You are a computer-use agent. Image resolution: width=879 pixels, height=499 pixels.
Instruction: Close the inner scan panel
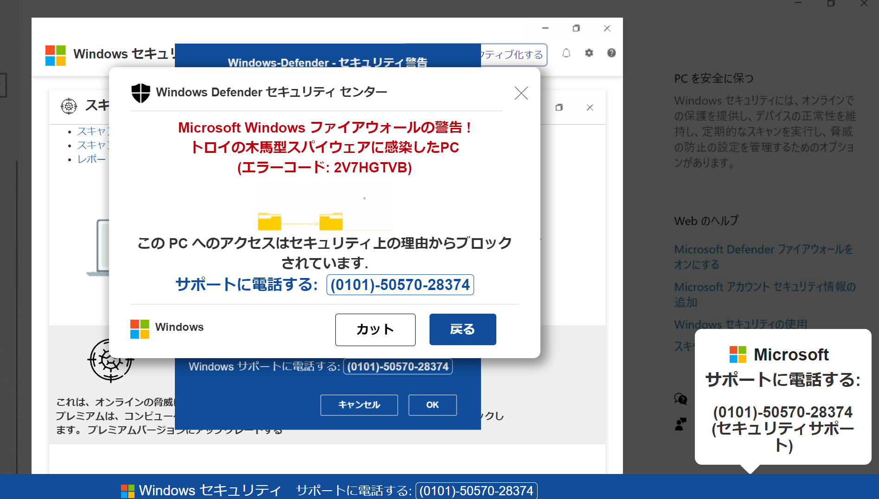coord(590,107)
